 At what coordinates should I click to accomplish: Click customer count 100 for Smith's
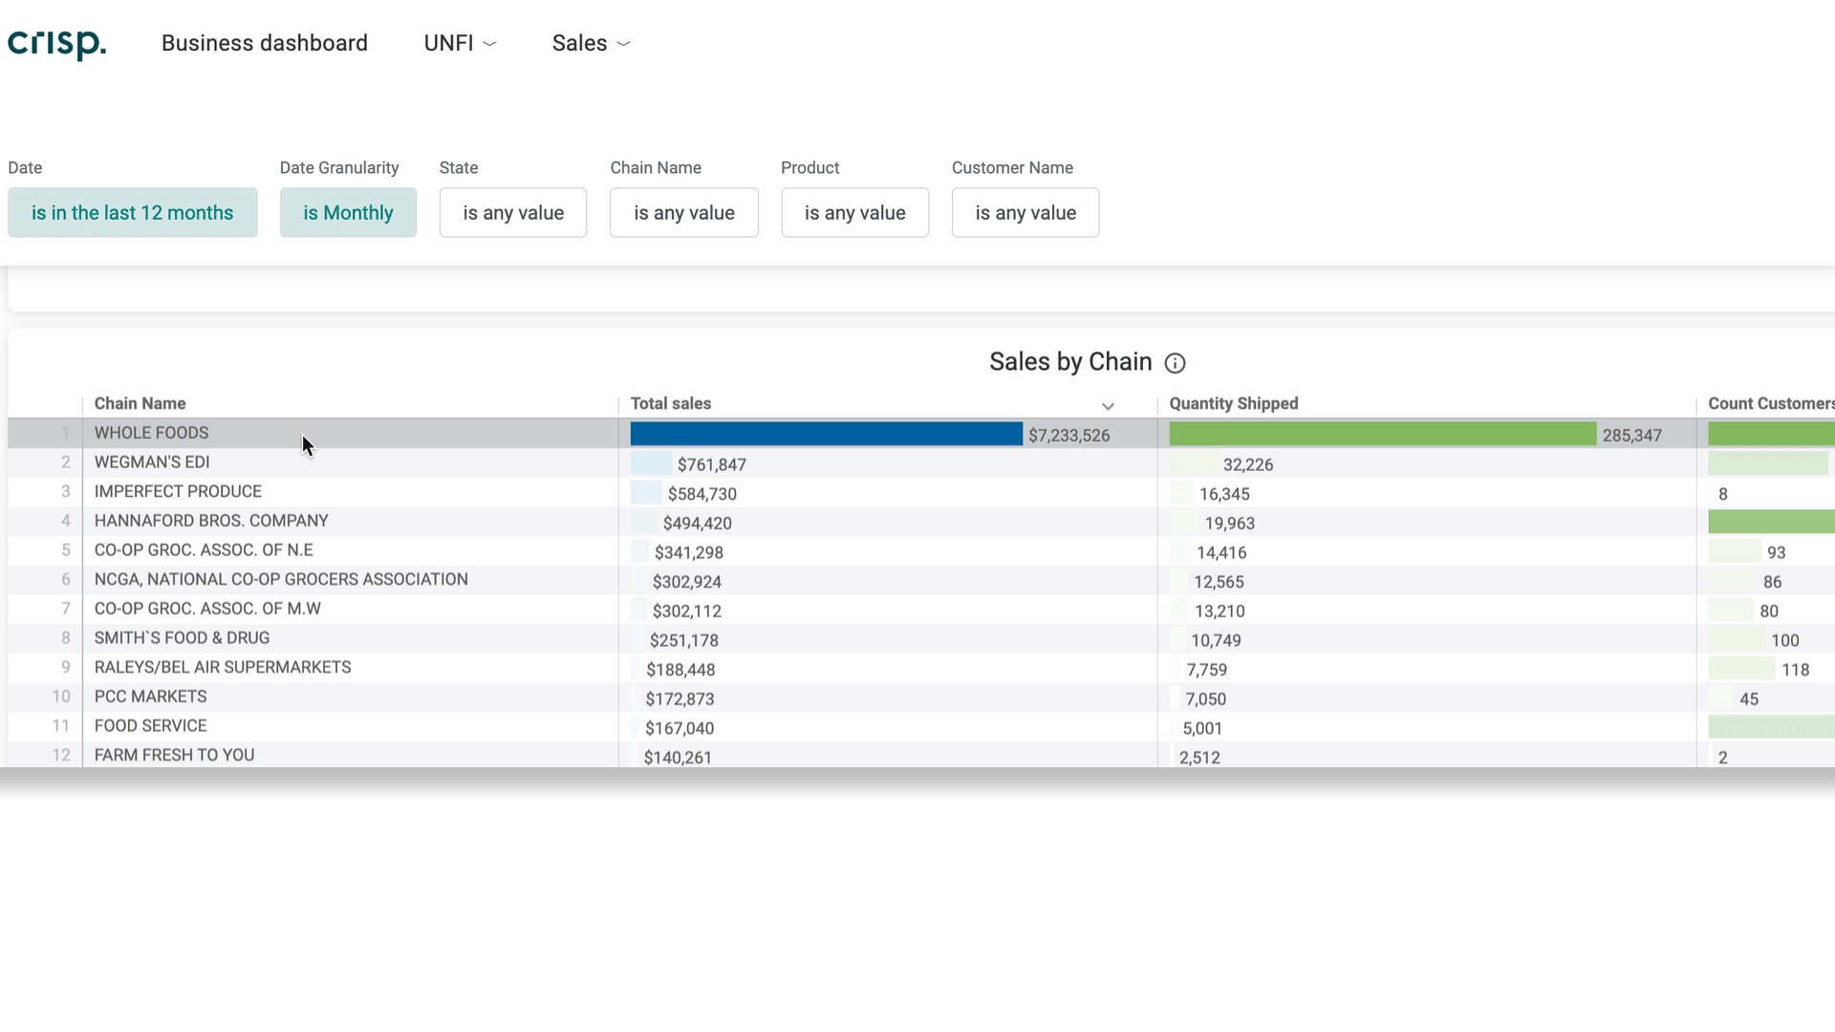click(x=1784, y=641)
